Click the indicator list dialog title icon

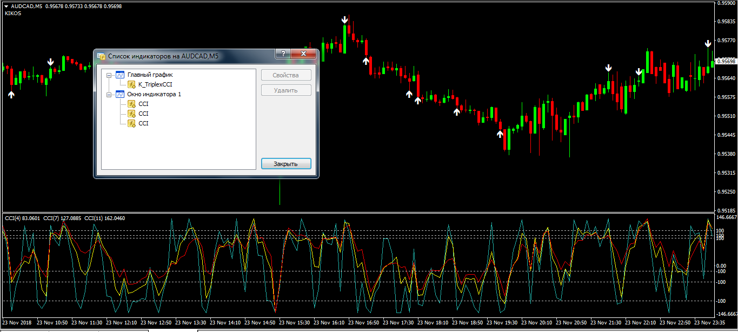tap(101, 56)
